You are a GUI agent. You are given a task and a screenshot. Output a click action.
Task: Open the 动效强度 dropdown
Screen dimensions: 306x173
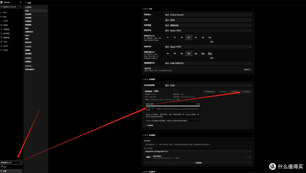[208, 25]
